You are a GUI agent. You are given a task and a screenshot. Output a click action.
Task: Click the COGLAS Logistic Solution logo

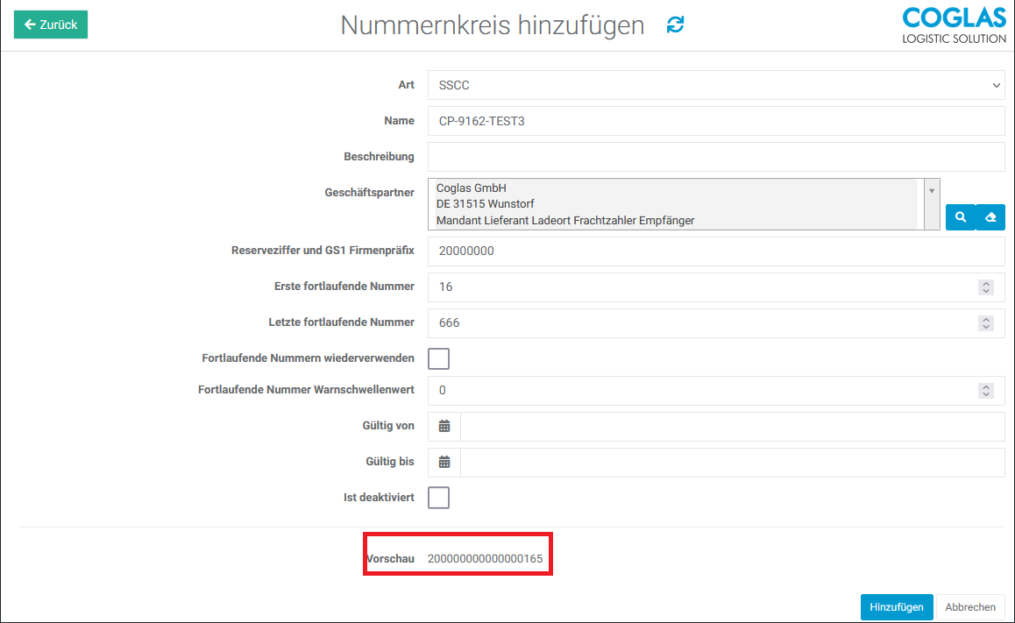click(x=954, y=25)
